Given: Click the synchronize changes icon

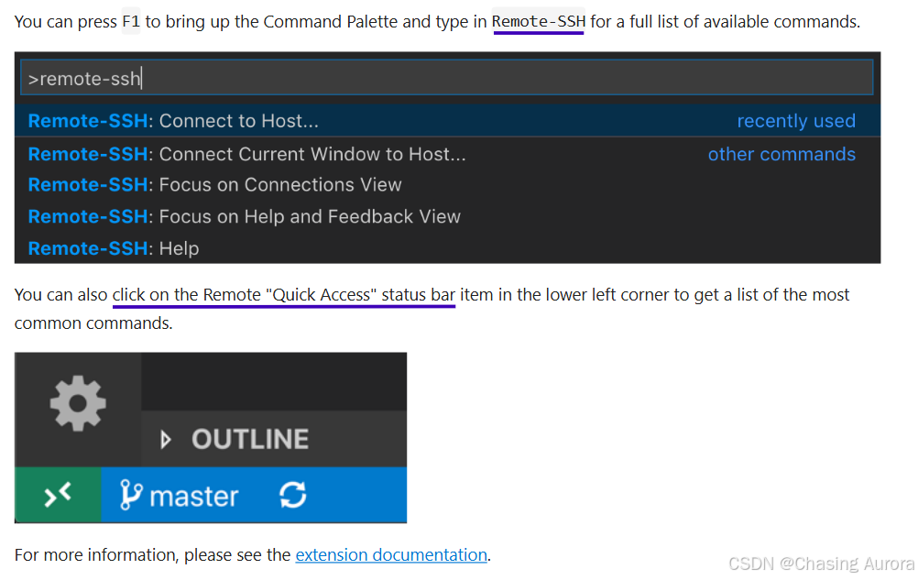Looking at the screenshot, I should point(293,495).
